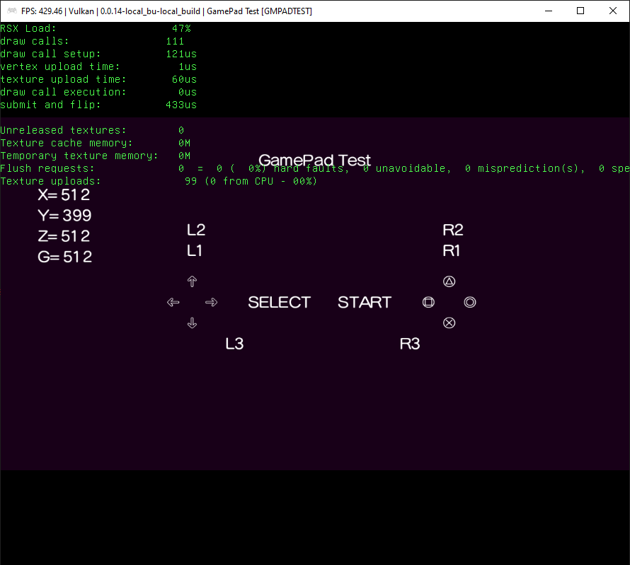The image size is (630, 565).
Task: Toggle the R1 shoulder button indicator
Action: click(451, 250)
